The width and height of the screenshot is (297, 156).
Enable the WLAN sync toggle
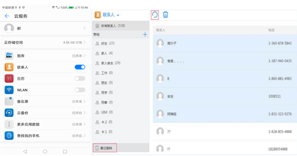[x=80, y=90]
